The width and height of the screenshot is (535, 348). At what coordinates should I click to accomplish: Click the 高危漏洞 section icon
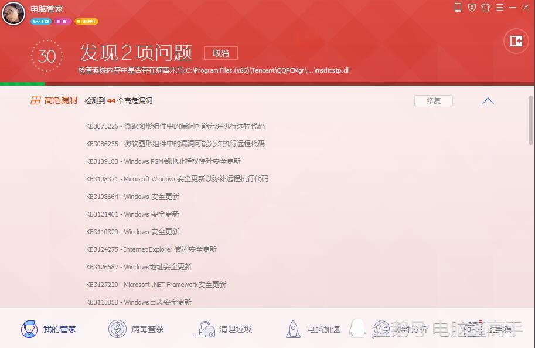36,100
